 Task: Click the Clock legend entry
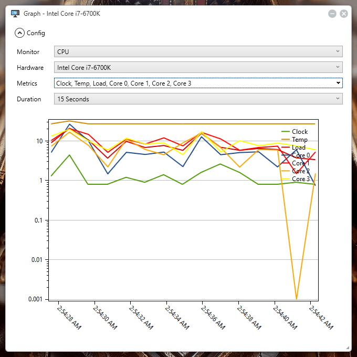pyautogui.click(x=295, y=132)
